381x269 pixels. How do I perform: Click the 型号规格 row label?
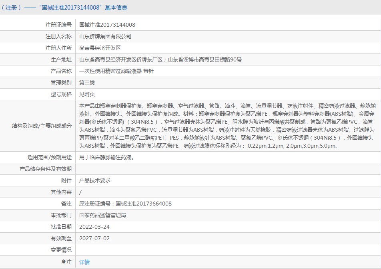pyautogui.click(x=61, y=94)
